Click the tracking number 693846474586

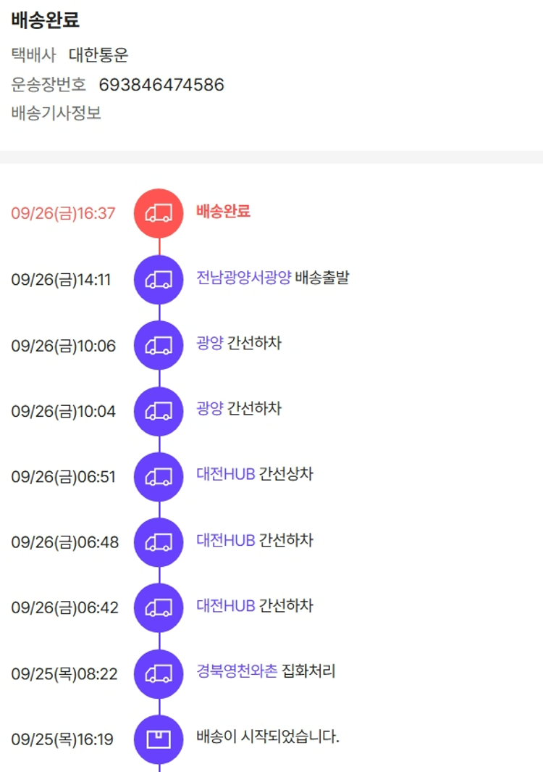161,85
